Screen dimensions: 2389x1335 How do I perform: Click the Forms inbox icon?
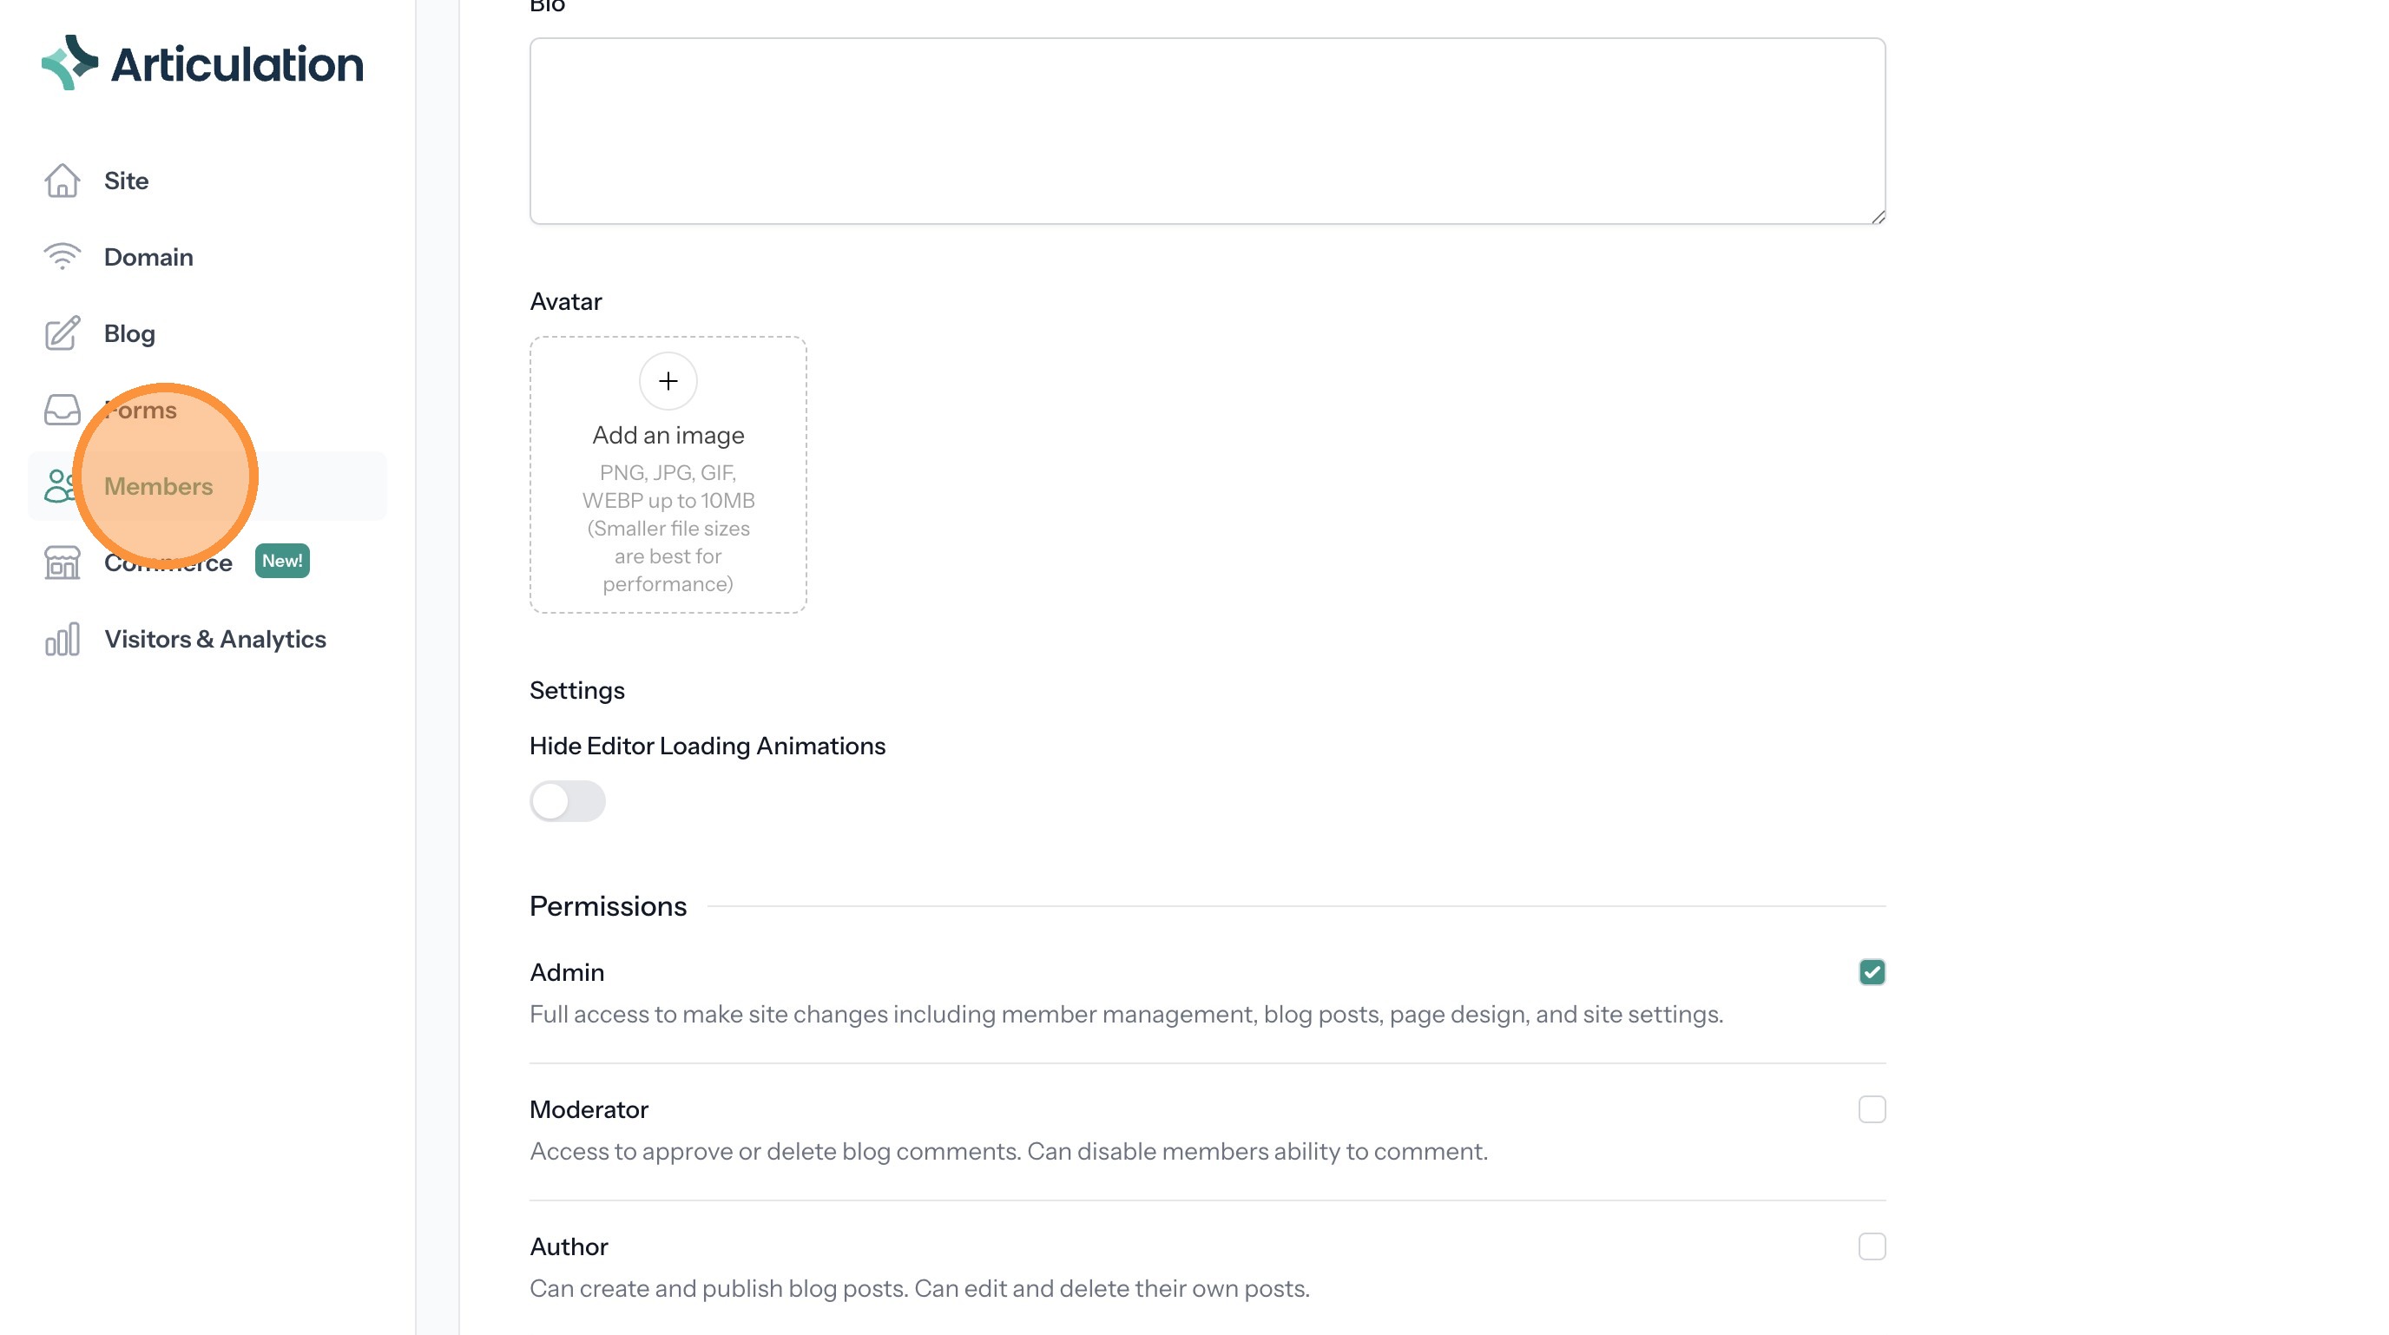[x=63, y=410]
